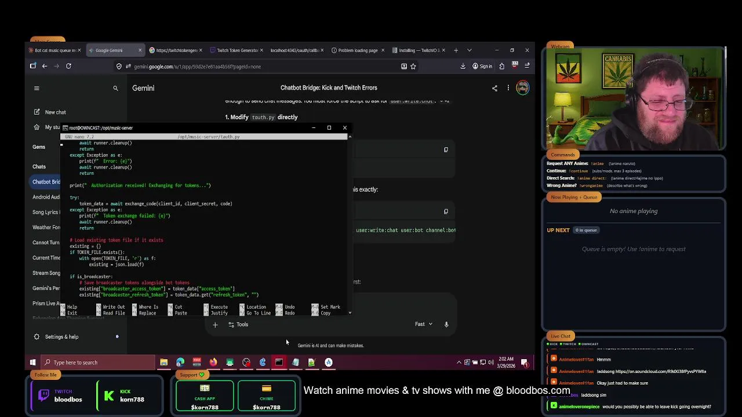Copy the second code block

(446, 211)
